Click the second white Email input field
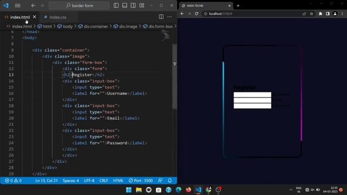Screen dimensions: 347x195 click(252, 100)
